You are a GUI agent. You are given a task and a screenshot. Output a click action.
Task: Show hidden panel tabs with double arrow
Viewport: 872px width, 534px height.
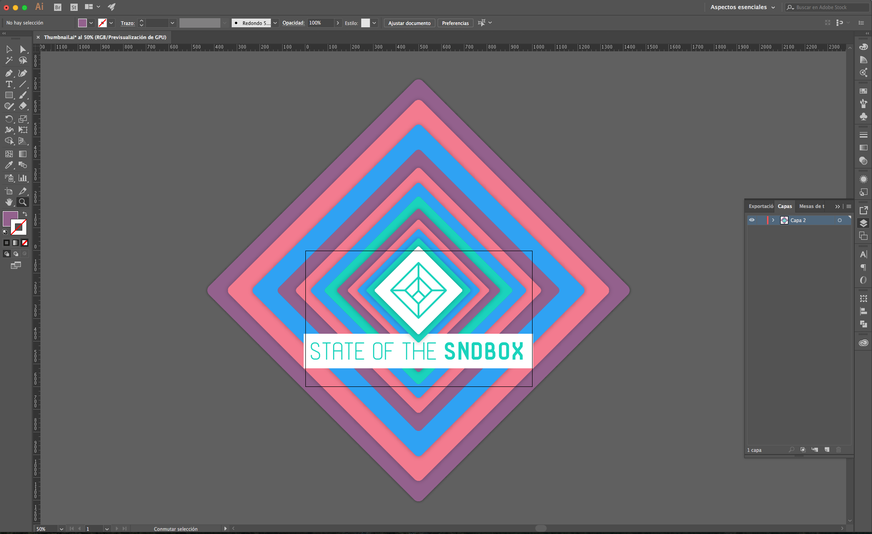click(837, 206)
